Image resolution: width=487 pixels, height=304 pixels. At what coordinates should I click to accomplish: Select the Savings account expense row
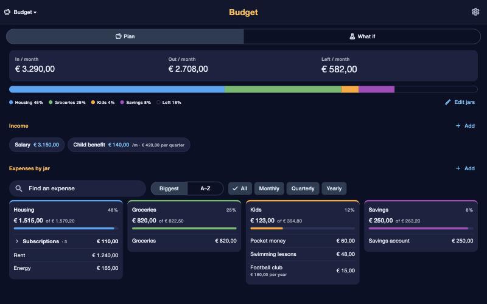421,241
